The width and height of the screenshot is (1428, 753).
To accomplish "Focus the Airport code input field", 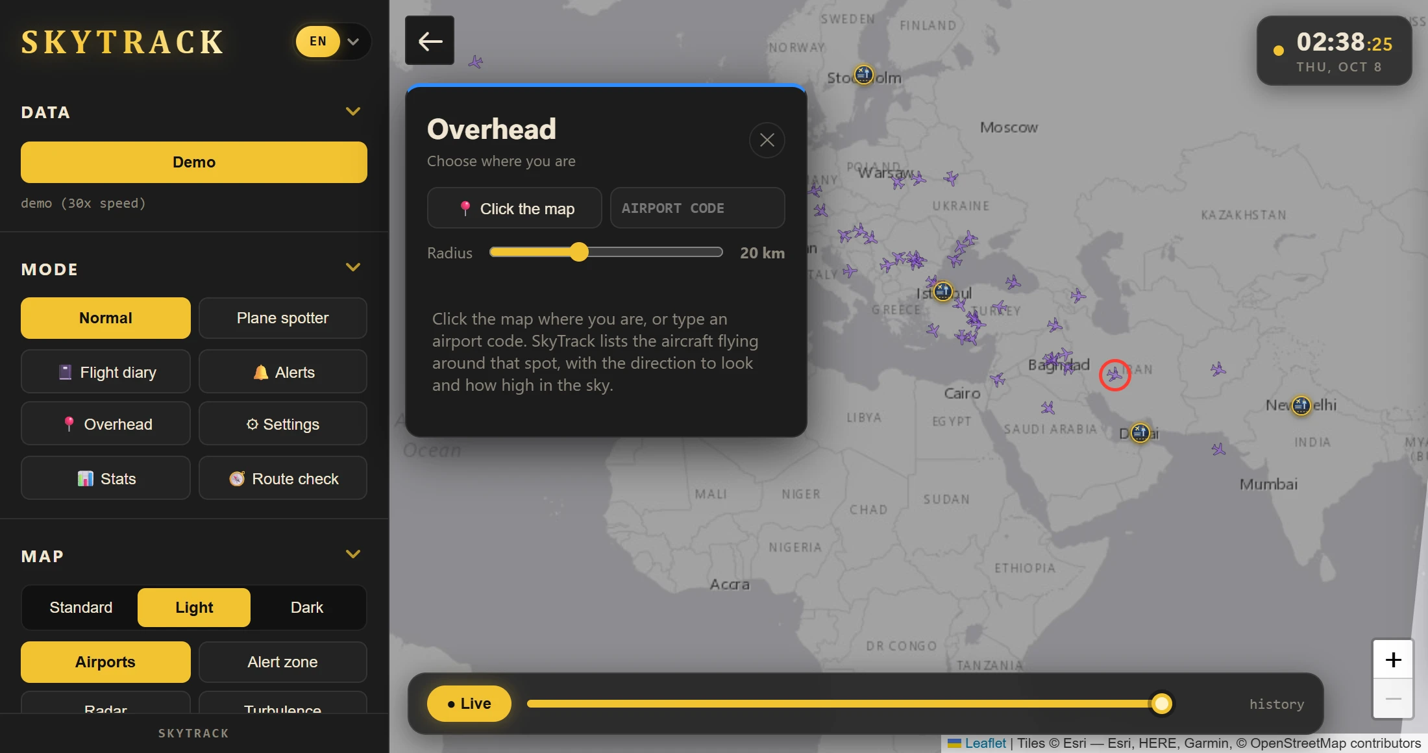I will click(x=697, y=208).
